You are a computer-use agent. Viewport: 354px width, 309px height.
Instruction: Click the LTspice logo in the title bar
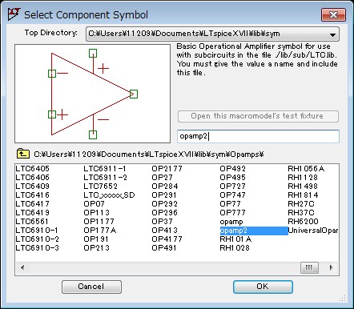tap(14, 14)
